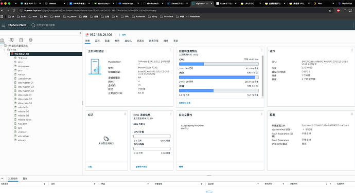Select k8s-node-03 in inventory tree

click(x=25, y=103)
